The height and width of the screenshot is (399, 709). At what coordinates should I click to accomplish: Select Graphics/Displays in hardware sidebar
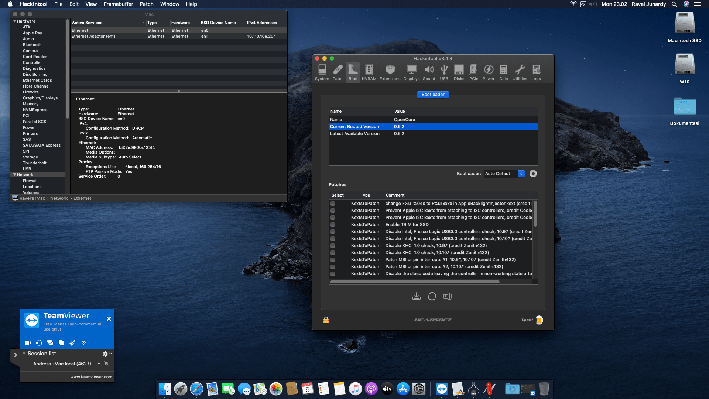(x=40, y=98)
